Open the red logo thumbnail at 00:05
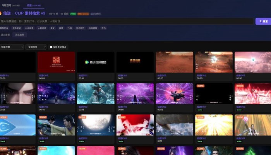The image size is (271, 155). (x=57, y=62)
